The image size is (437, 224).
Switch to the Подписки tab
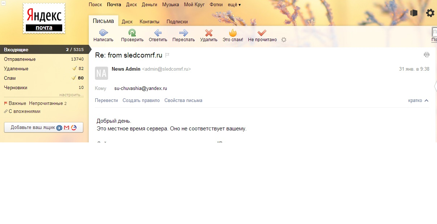[177, 22]
